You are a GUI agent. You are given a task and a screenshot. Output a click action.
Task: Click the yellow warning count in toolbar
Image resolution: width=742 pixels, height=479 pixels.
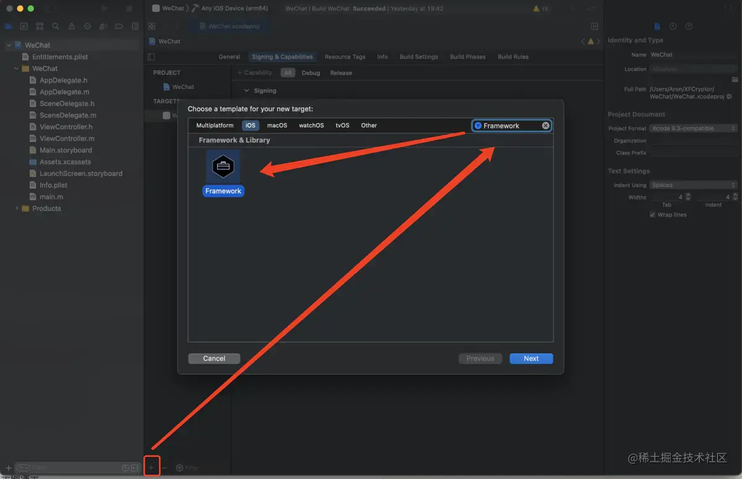[x=540, y=9]
